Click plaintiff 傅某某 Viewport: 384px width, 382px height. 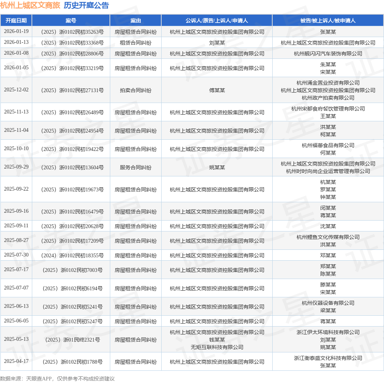[x=217, y=91]
